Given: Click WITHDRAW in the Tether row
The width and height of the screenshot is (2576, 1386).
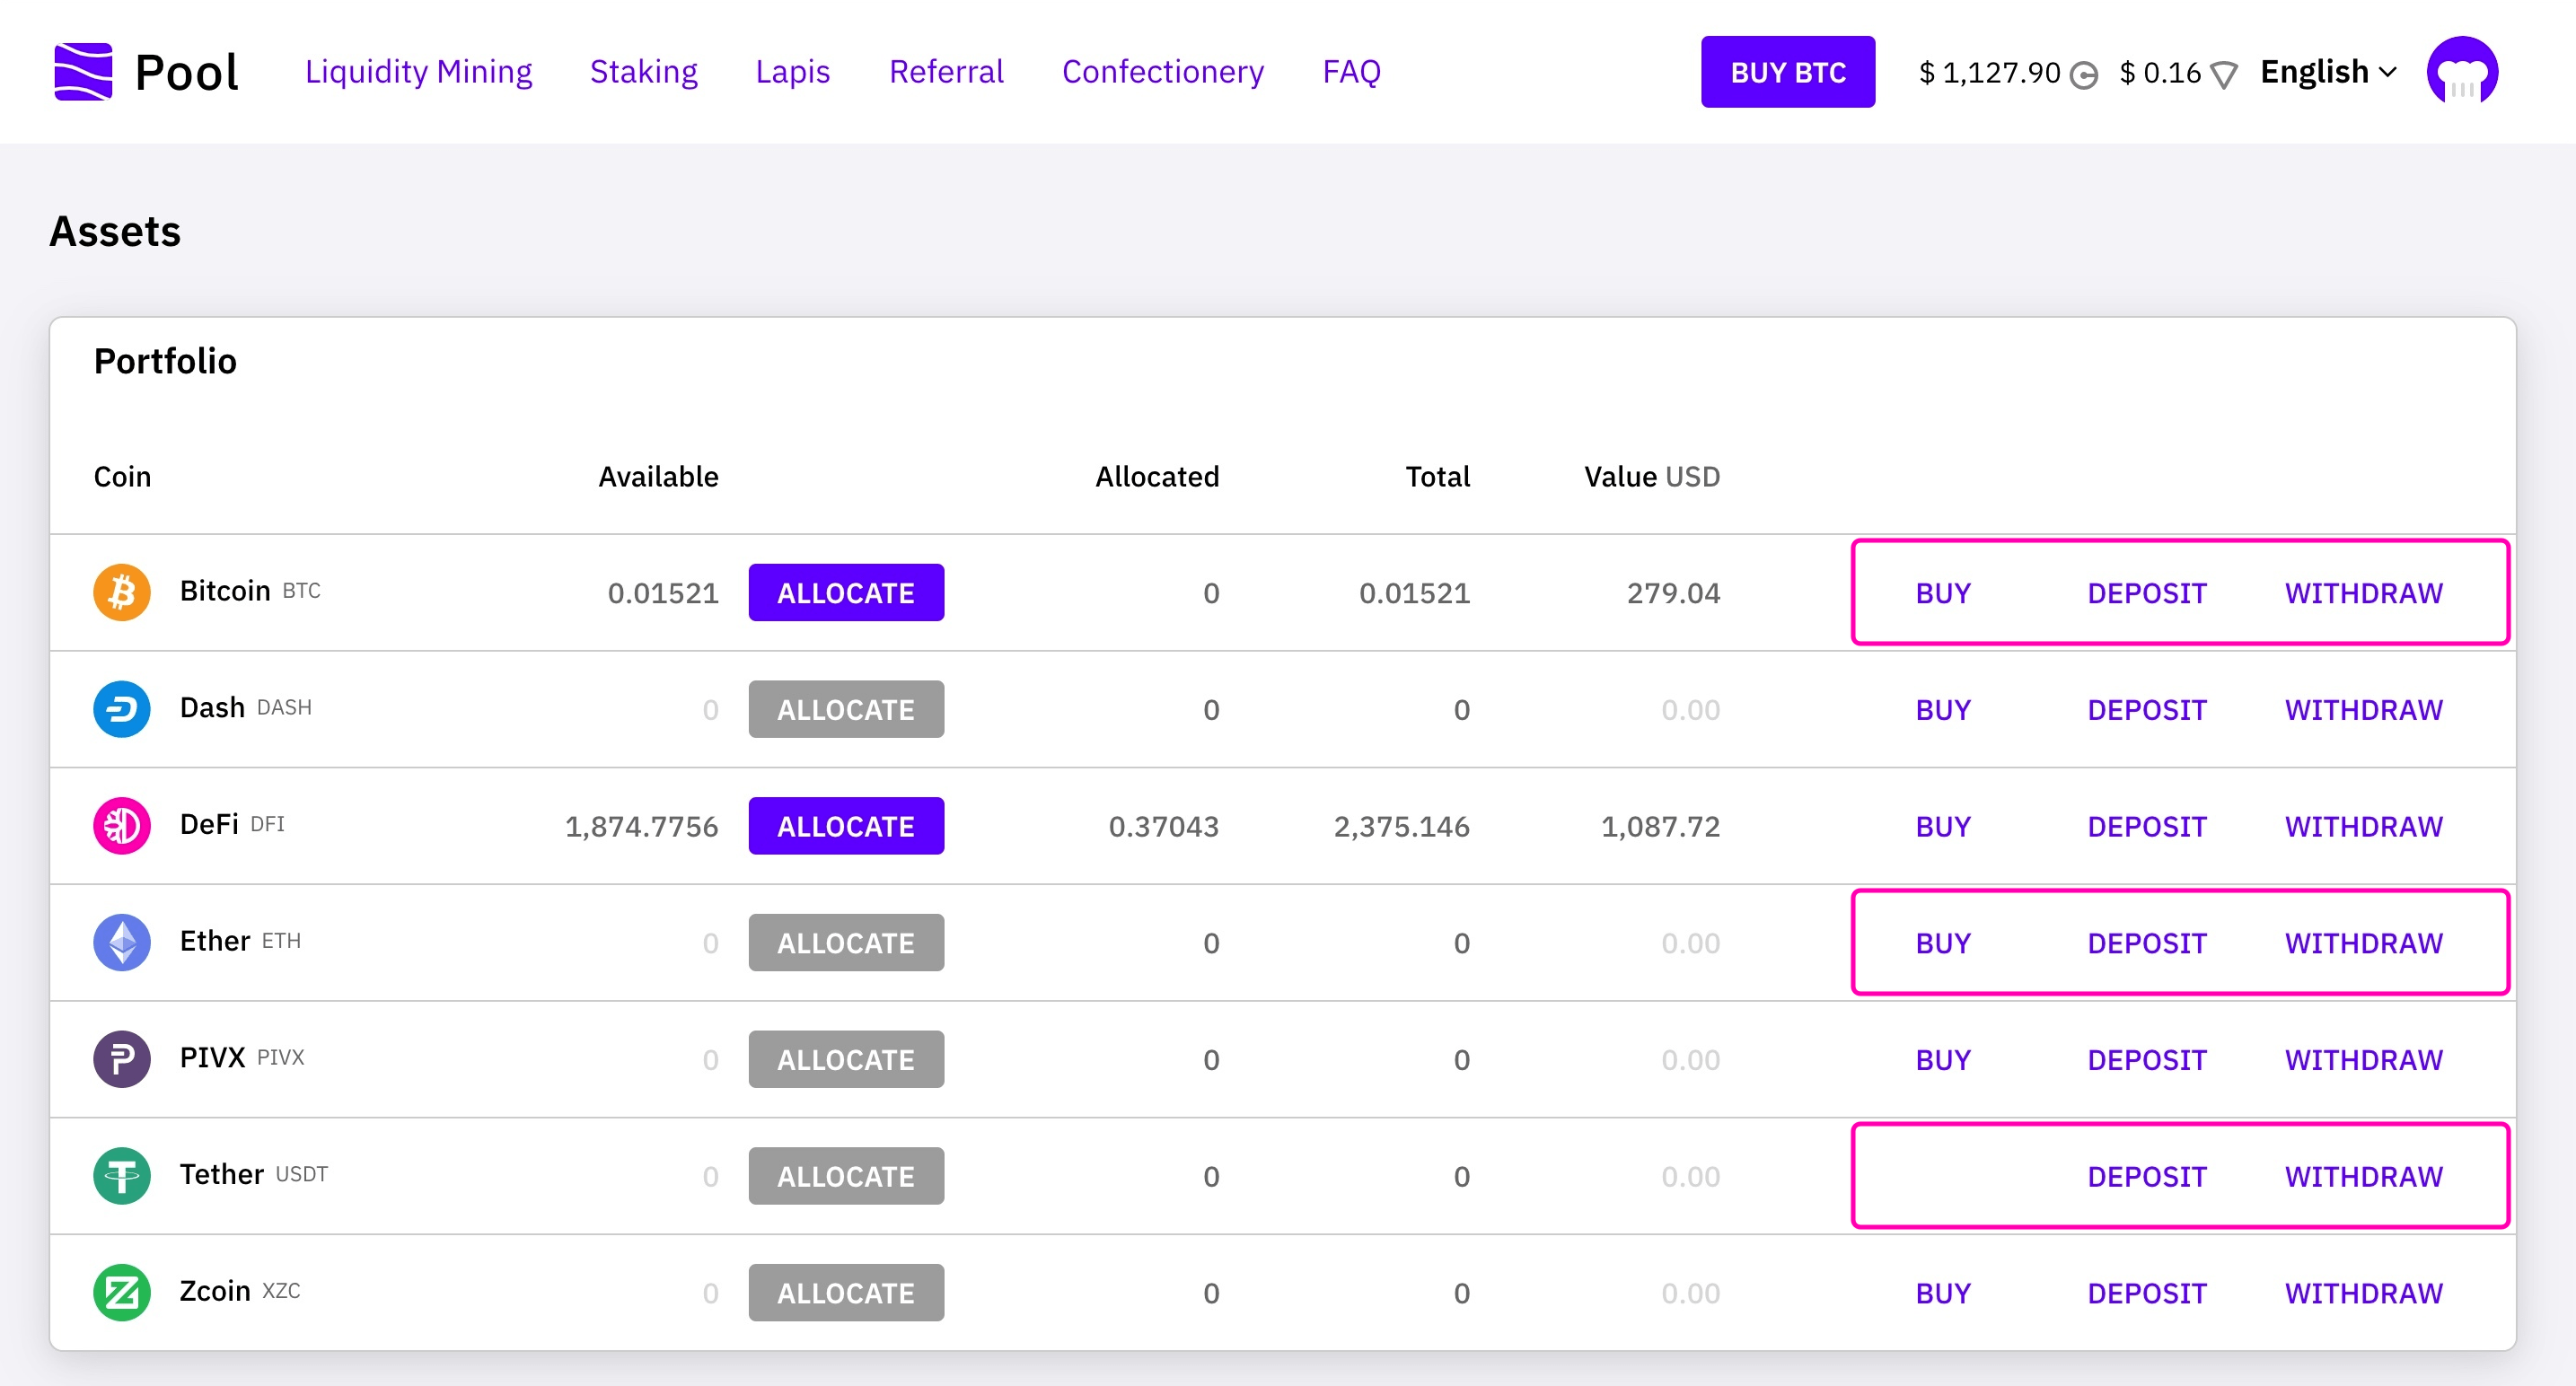Looking at the screenshot, I should pos(2362,1177).
